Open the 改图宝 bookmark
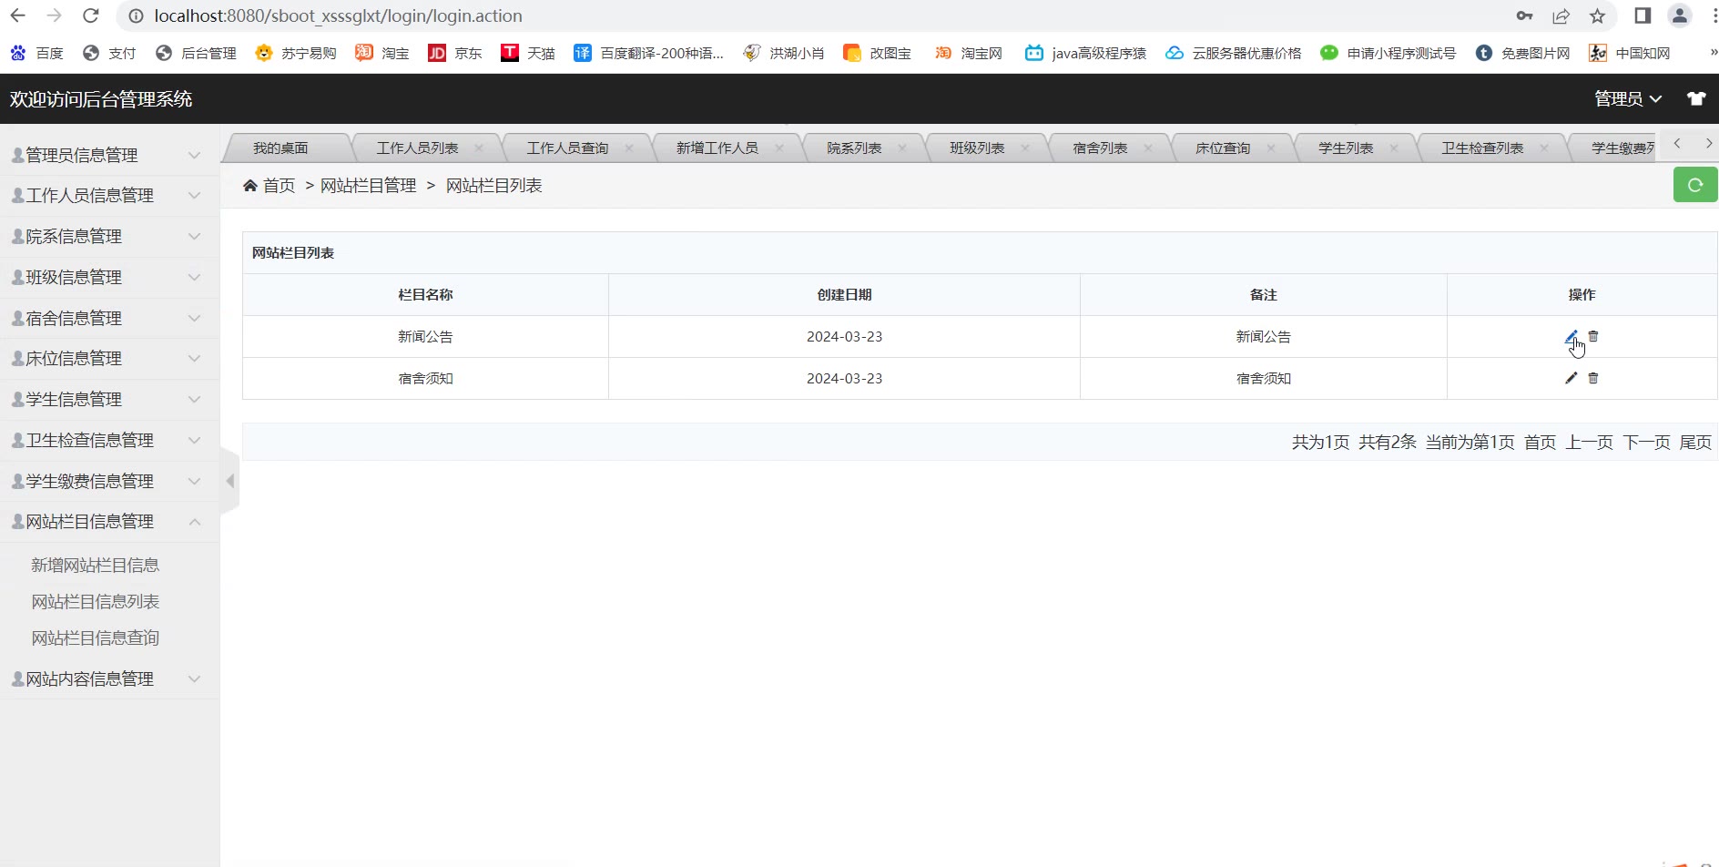1719x867 pixels. tap(878, 53)
